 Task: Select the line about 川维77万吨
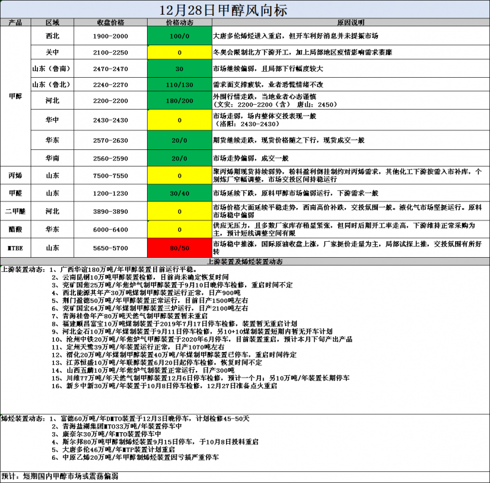click(x=201, y=378)
